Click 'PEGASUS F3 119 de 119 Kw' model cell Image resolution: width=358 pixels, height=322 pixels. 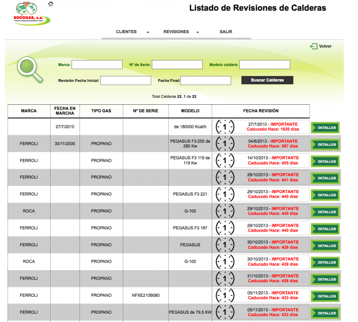[x=190, y=160]
